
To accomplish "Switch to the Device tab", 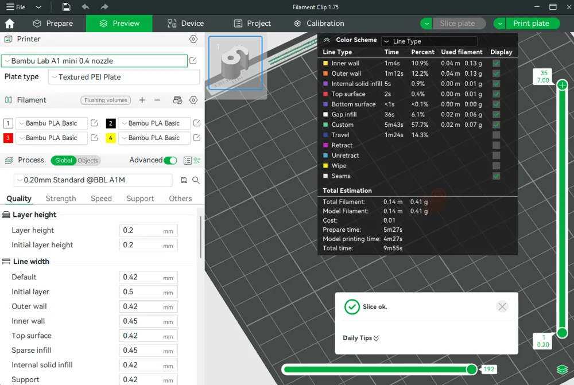I will [x=185, y=24].
